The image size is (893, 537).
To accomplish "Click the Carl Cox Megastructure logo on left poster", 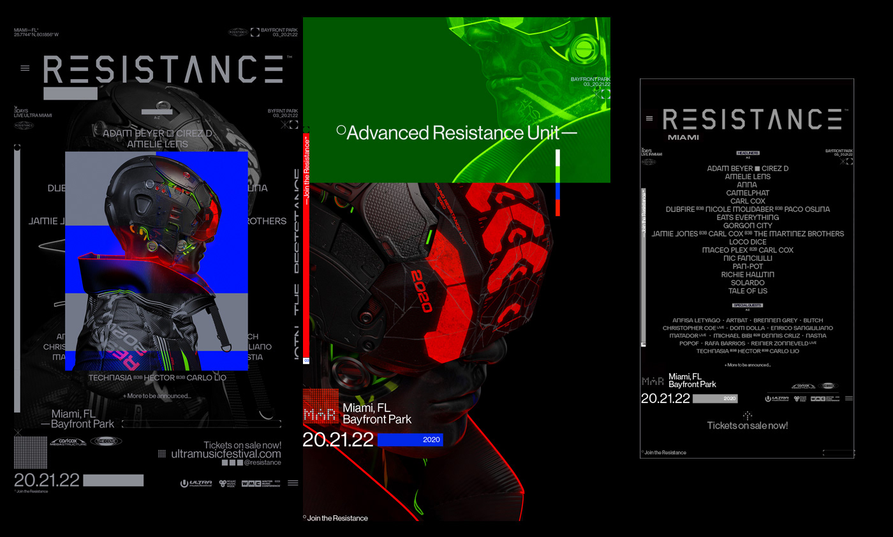I will (x=68, y=441).
